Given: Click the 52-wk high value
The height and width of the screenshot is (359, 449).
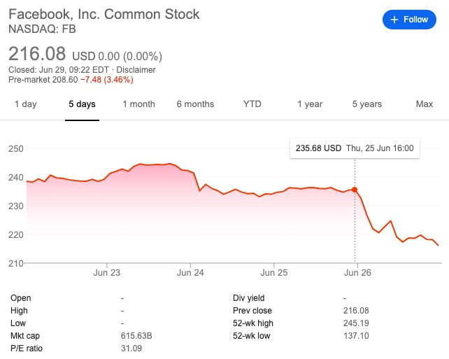Looking at the screenshot, I should point(359,323).
